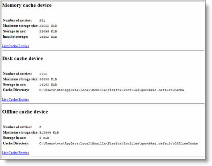The image size is (212, 166).
Task: Open Disk cache device List Cache Entries link
Action: (16, 99)
